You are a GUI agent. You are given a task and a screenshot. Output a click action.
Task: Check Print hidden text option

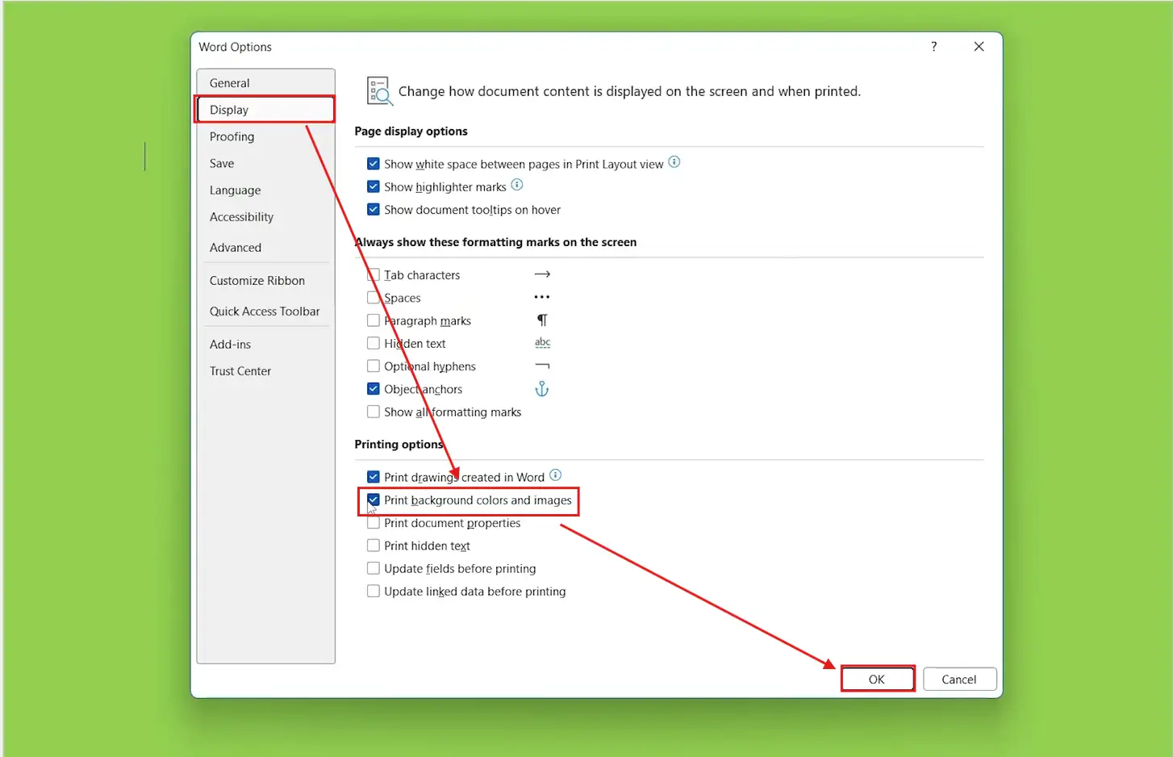click(x=374, y=546)
